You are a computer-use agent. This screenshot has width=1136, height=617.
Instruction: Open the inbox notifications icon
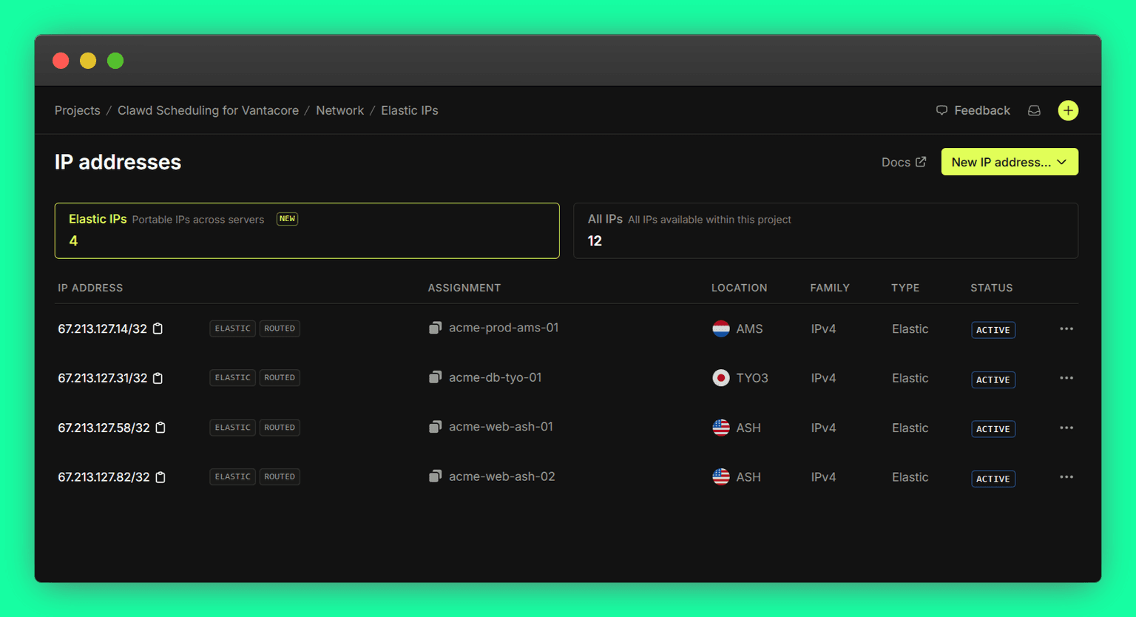tap(1034, 110)
